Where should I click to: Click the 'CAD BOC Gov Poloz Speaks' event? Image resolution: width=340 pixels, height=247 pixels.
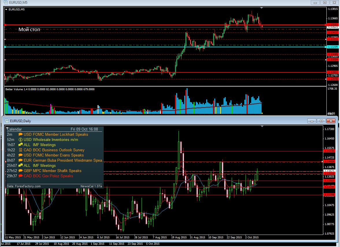[x=48, y=176]
